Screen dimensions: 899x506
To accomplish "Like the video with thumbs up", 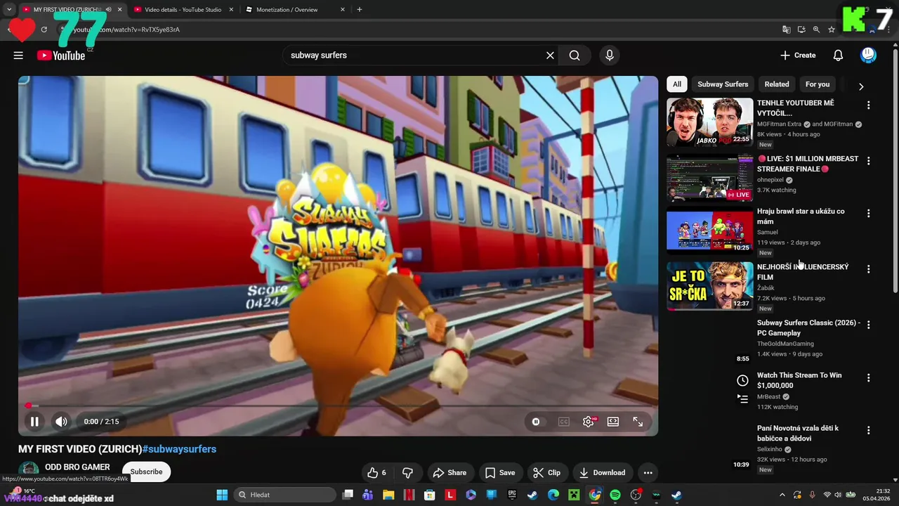I will (x=376, y=472).
